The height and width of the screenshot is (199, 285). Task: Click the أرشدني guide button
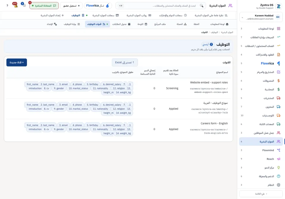coord(208,44)
